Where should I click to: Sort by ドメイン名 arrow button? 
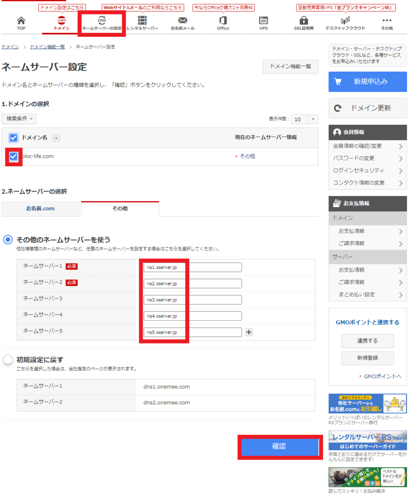coord(56,138)
